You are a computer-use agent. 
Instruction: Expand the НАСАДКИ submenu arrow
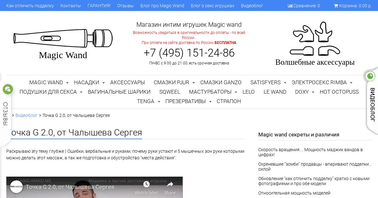tap(103, 83)
